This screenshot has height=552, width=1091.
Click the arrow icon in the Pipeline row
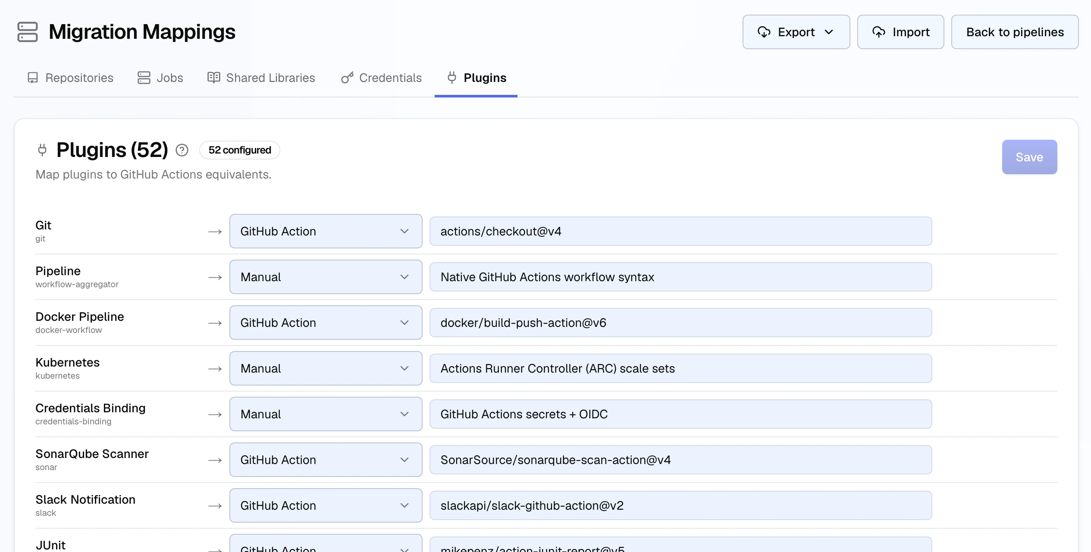point(215,277)
